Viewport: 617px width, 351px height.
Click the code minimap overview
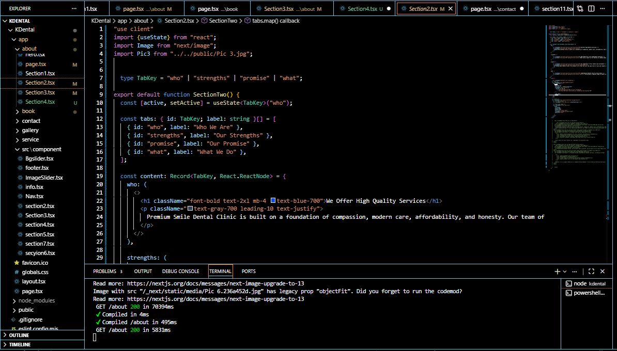(577, 98)
